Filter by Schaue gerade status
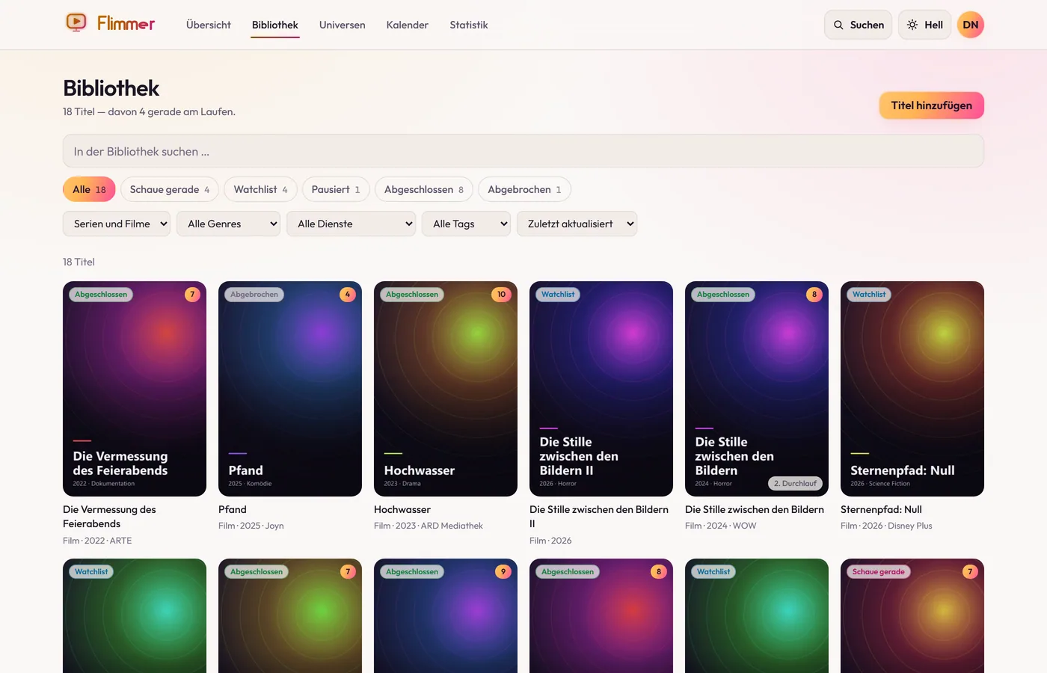This screenshot has width=1047, height=673. click(x=170, y=189)
